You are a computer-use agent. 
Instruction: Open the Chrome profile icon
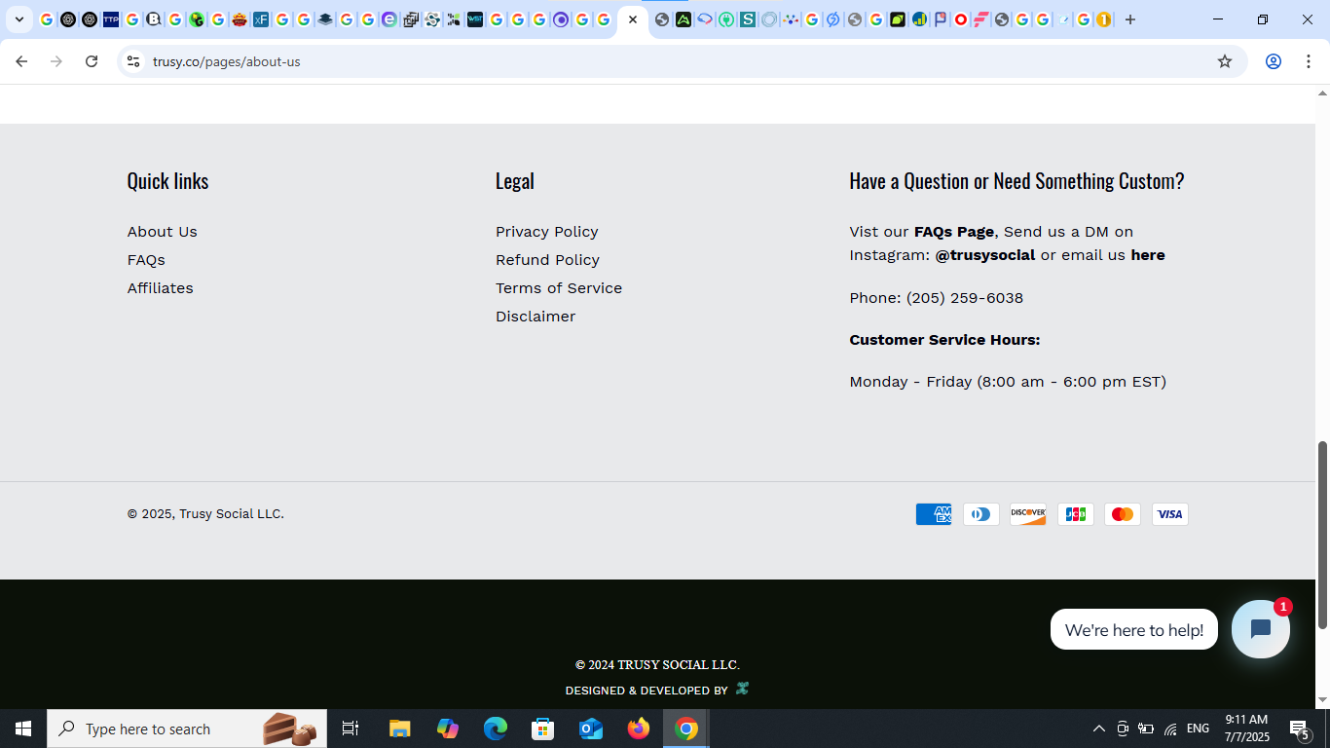pos(1273,61)
